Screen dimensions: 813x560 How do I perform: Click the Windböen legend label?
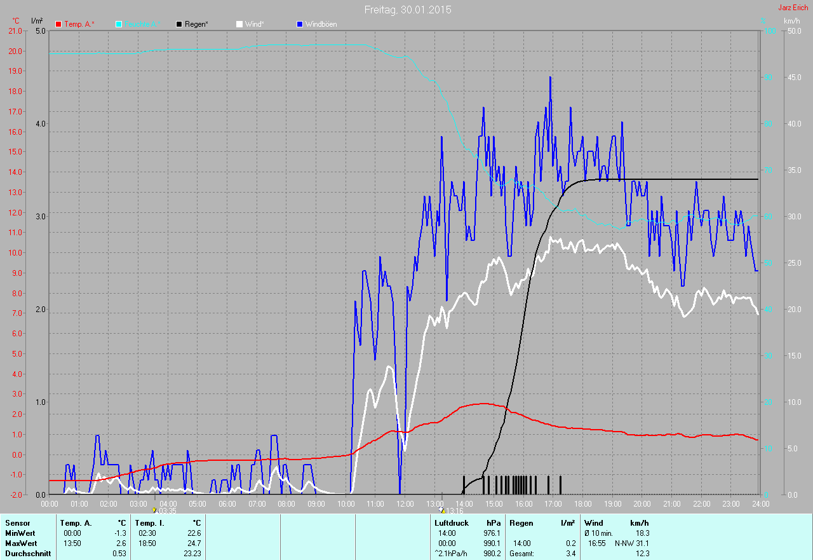[x=321, y=24]
